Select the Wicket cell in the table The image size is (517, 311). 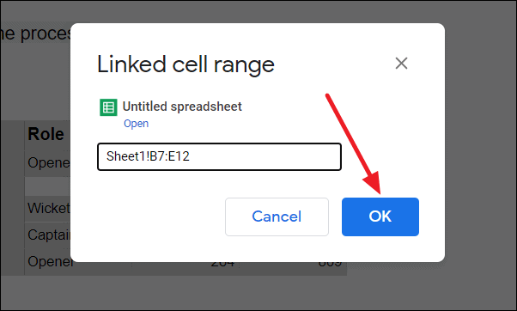48,209
